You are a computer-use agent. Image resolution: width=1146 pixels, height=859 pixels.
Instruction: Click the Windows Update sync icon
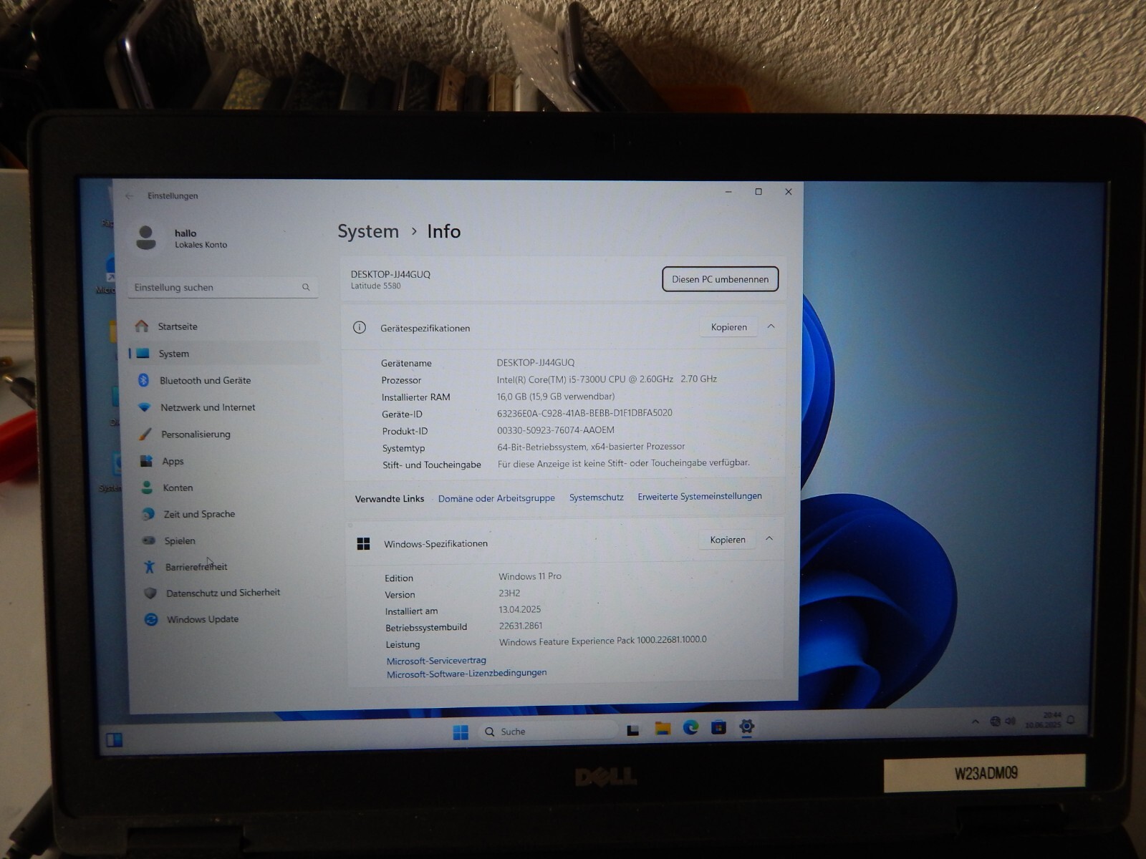pos(151,619)
